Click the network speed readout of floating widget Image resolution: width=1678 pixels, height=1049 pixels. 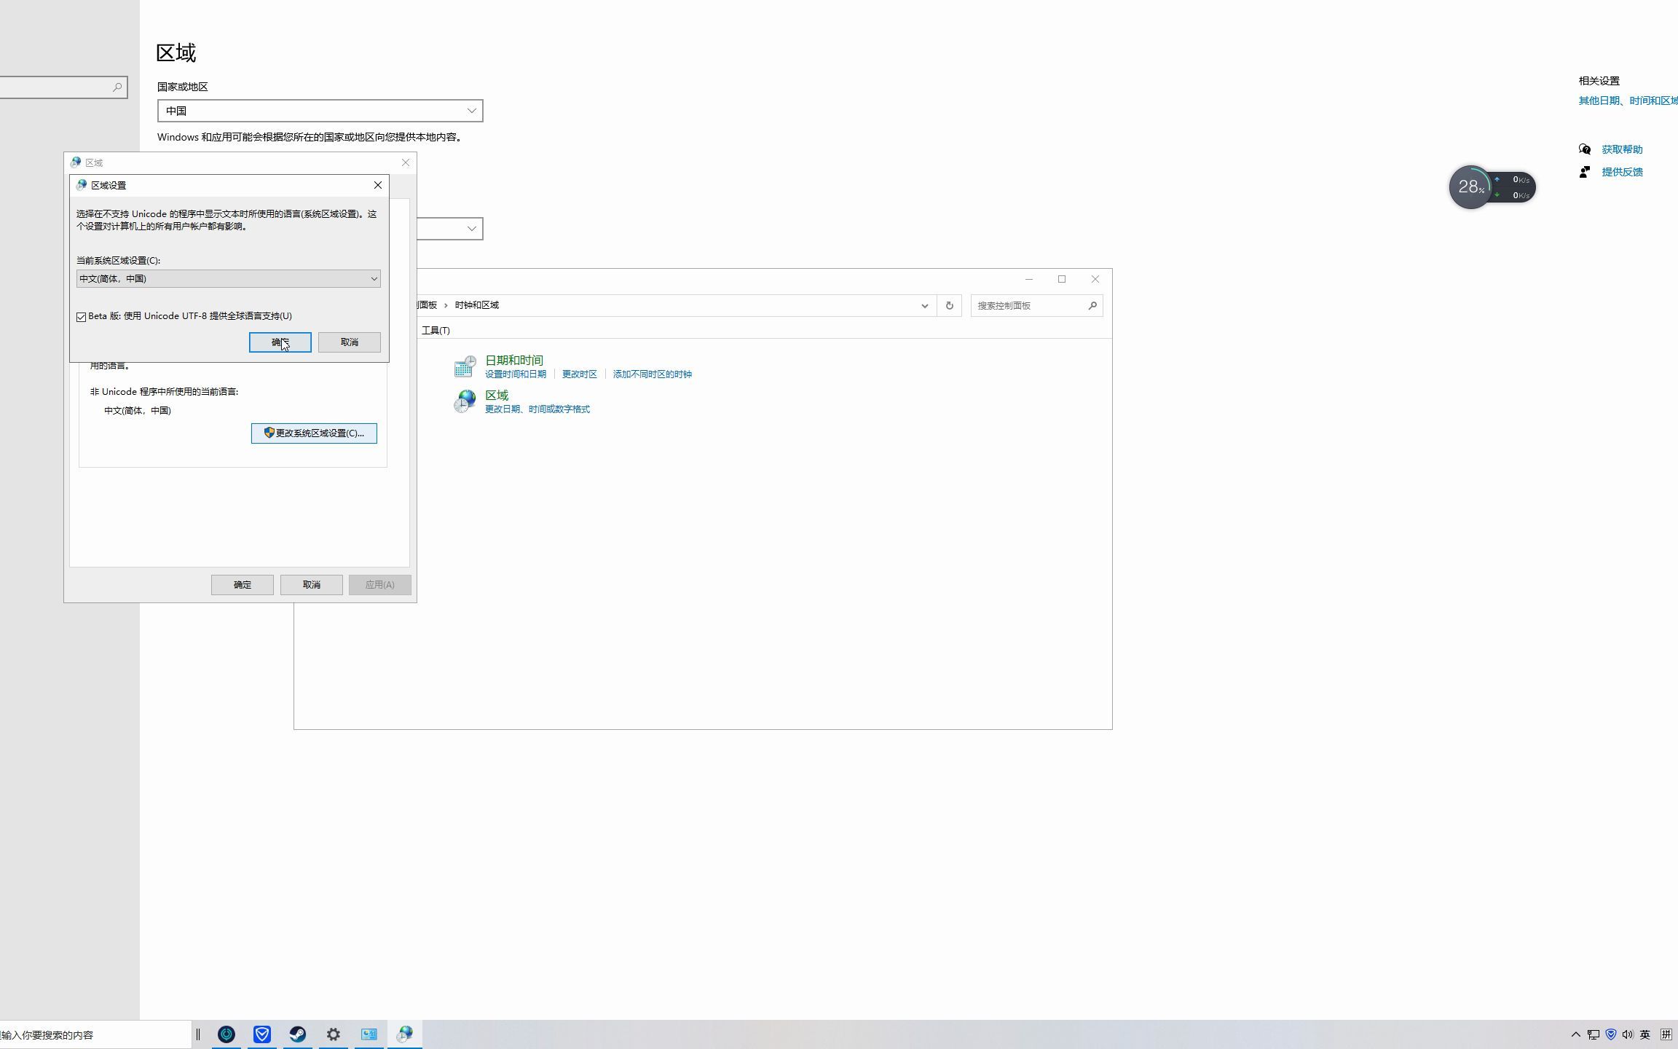tap(1515, 187)
